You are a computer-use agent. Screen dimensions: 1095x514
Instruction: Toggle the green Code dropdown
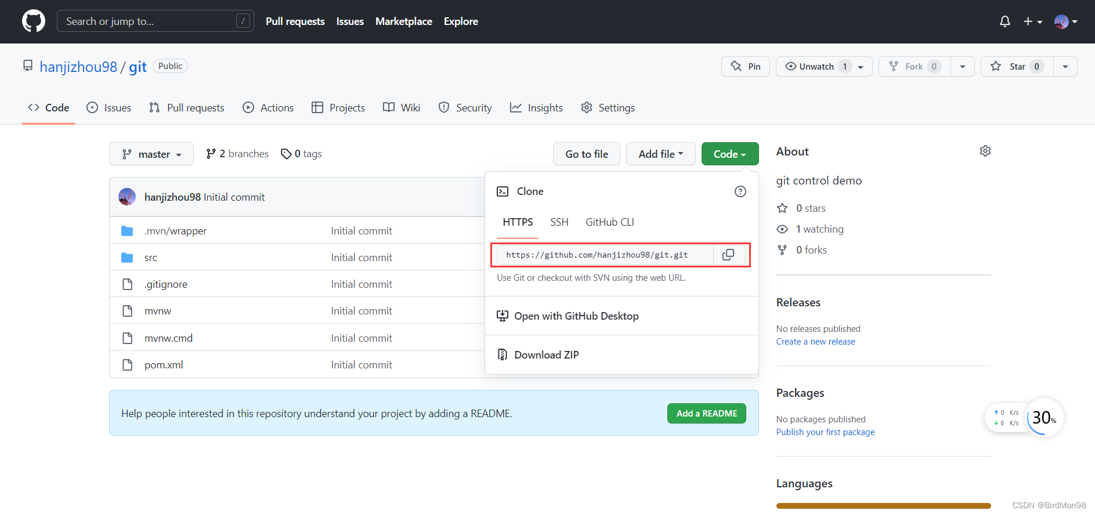[730, 154]
